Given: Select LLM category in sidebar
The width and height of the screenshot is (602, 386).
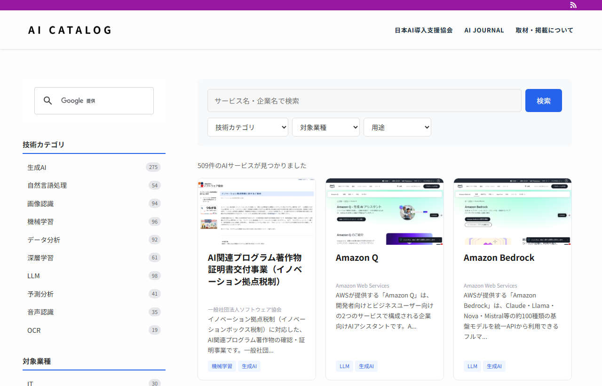Looking at the screenshot, I should coord(94,276).
